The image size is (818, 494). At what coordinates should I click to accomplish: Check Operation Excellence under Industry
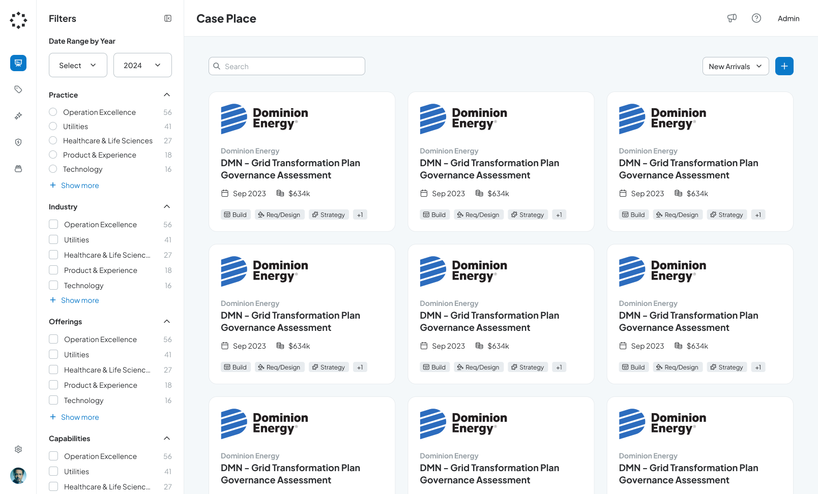click(x=53, y=224)
